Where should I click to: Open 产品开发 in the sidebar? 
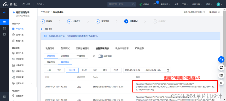pyautogui.click(x=20, y=29)
